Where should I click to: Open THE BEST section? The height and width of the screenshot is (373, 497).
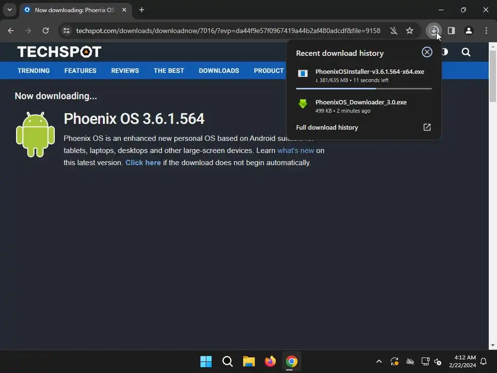(169, 71)
